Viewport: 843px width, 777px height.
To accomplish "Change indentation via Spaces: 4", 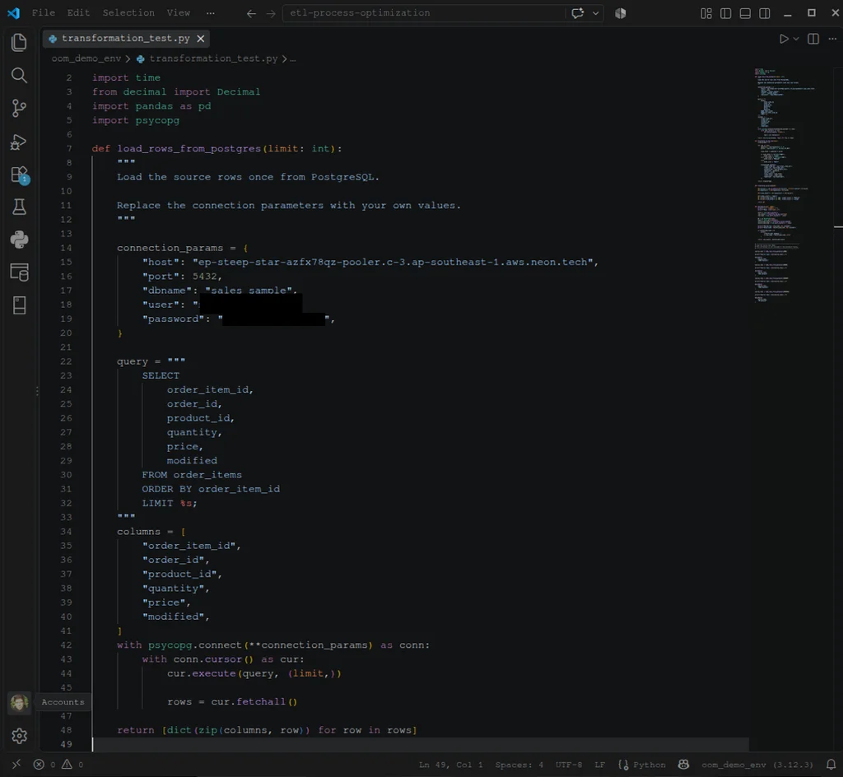I will [519, 765].
